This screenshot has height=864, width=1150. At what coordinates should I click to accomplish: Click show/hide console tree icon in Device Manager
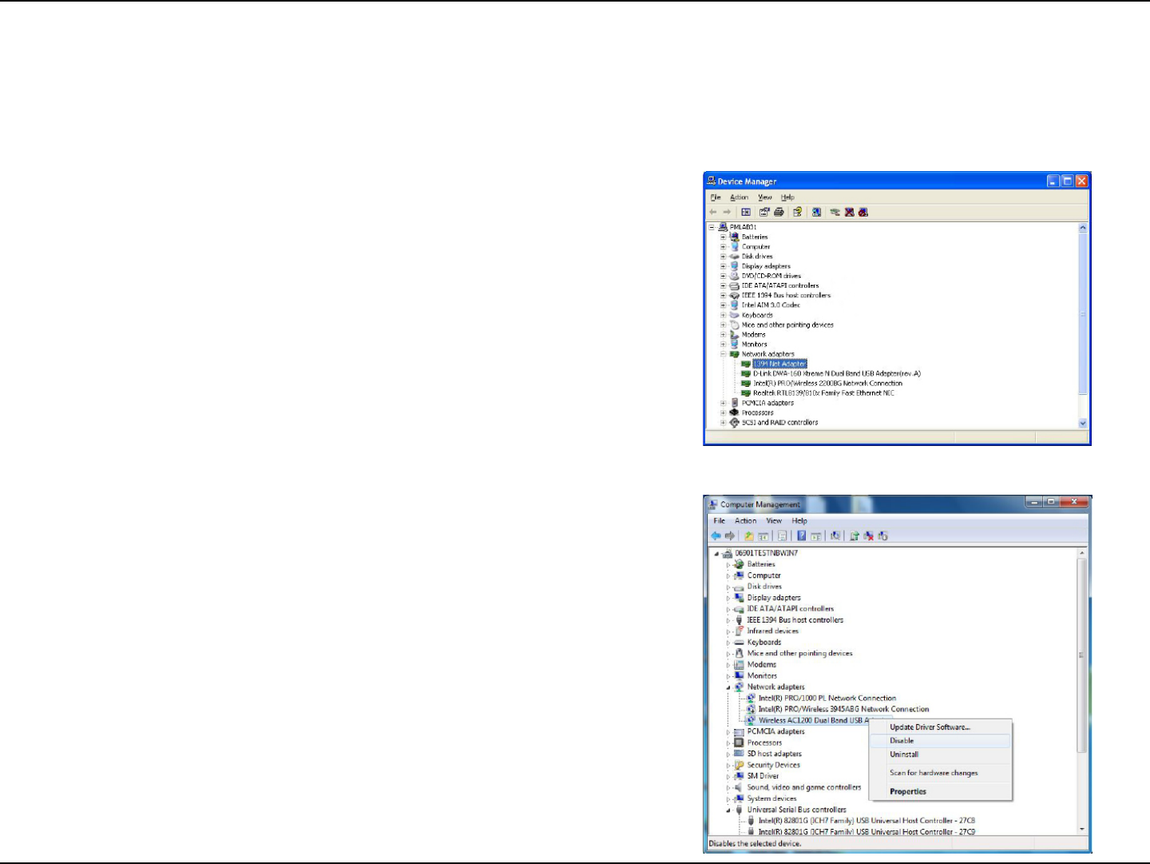point(746,213)
